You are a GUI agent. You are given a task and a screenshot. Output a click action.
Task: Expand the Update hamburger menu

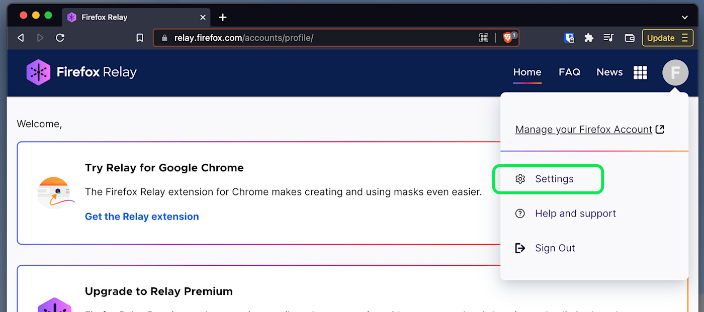click(x=685, y=38)
